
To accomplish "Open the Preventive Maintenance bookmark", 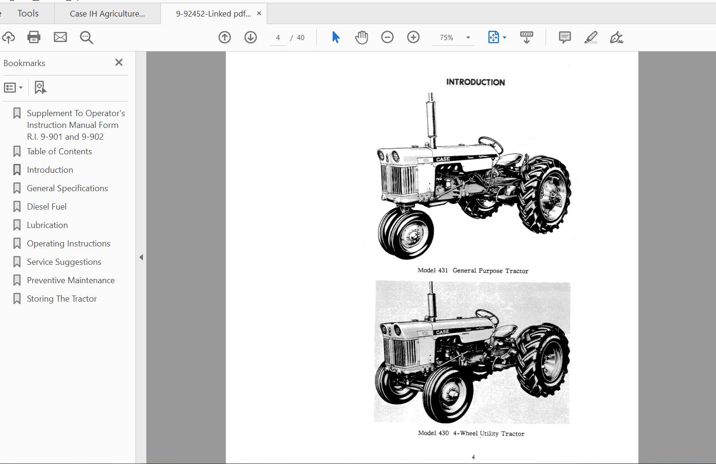I will 70,280.
